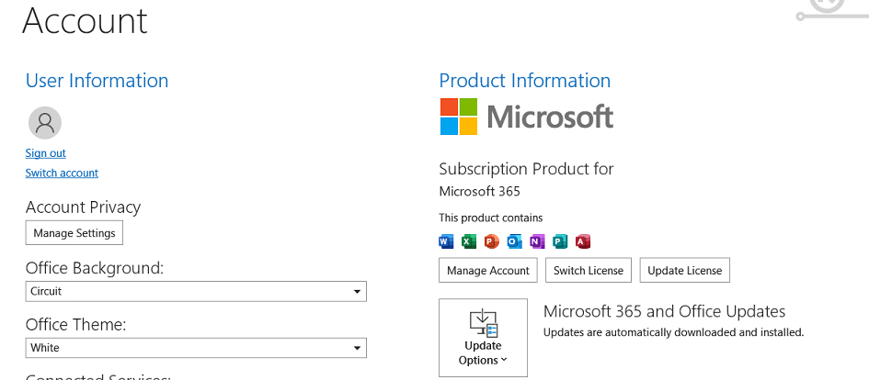Click the Excel app icon
The height and width of the screenshot is (380, 869).
point(469,241)
